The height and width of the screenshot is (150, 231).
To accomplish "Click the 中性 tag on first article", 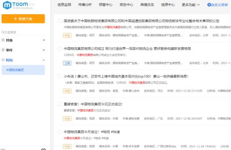I will 67,35.
